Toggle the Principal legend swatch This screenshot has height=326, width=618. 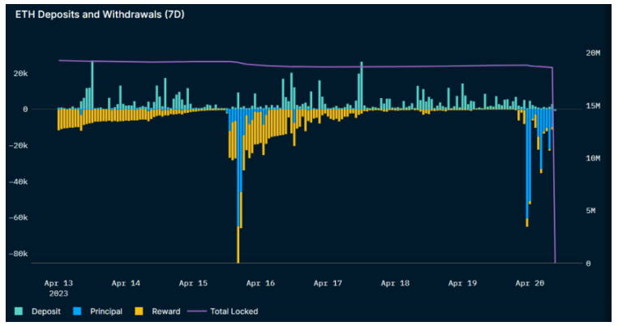[x=77, y=311]
